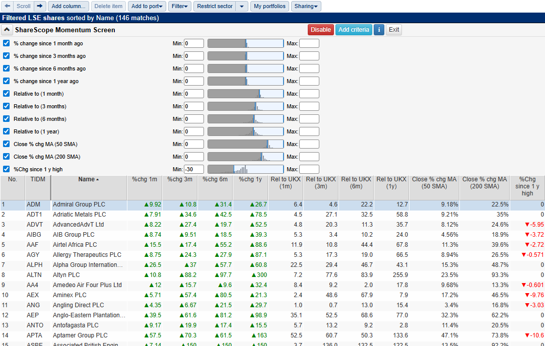Image resolution: width=545 pixels, height=346 pixels.
Task: Toggle %Chg since 1 y high checkbox
Action: point(6,169)
